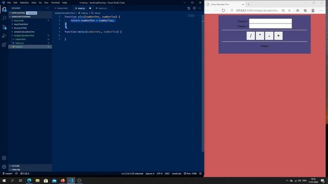
Task: Click the open changes icon in editor toolbar
Action: (x=189, y=8)
